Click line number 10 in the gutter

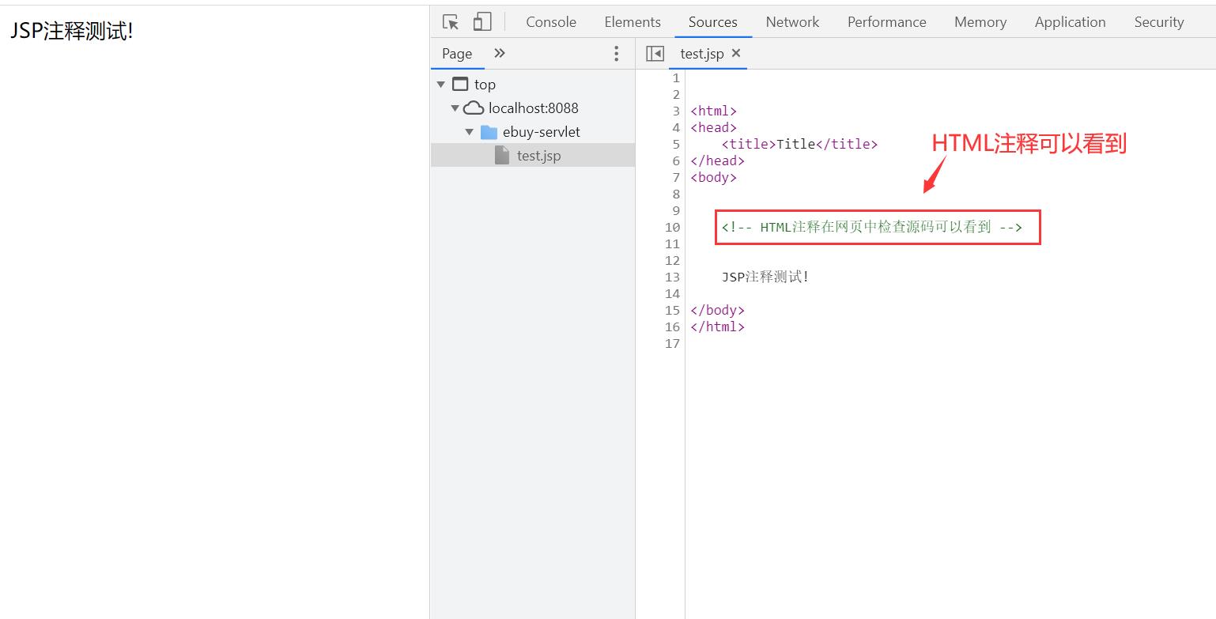pyautogui.click(x=672, y=228)
